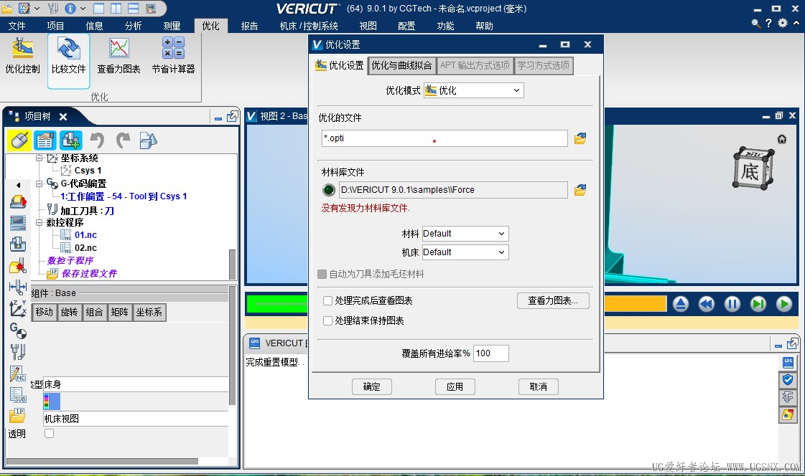Enable 处理结束保持图表 checkbox
This screenshot has width=805, height=476.
pyautogui.click(x=327, y=320)
